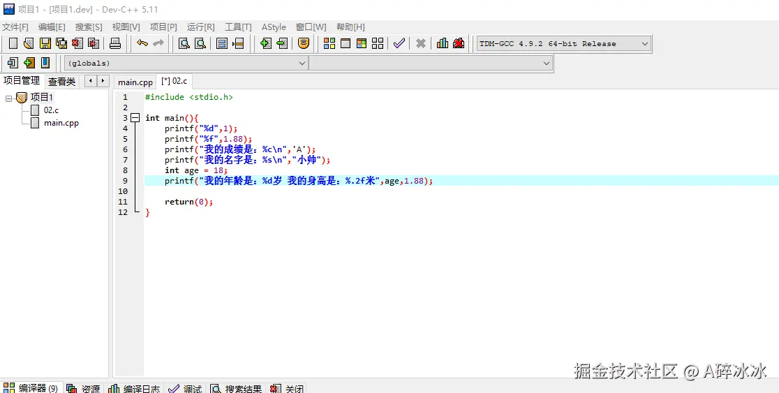
Task: Click the return(0); code line
Action: [x=188, y=202]
